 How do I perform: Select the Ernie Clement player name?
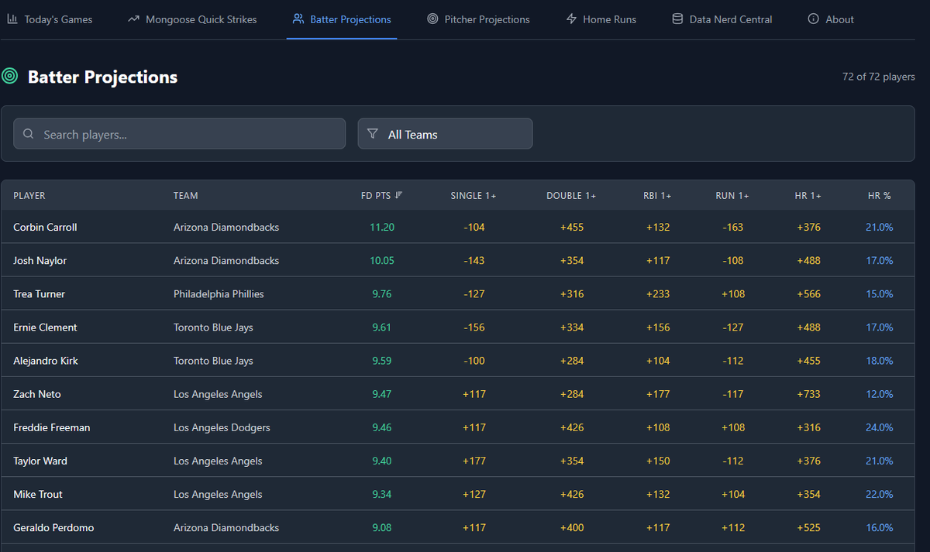(x=45, y=327)
